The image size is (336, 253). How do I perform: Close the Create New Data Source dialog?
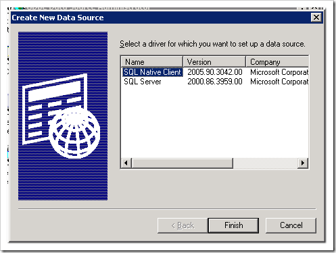click(x=316, y=18)
